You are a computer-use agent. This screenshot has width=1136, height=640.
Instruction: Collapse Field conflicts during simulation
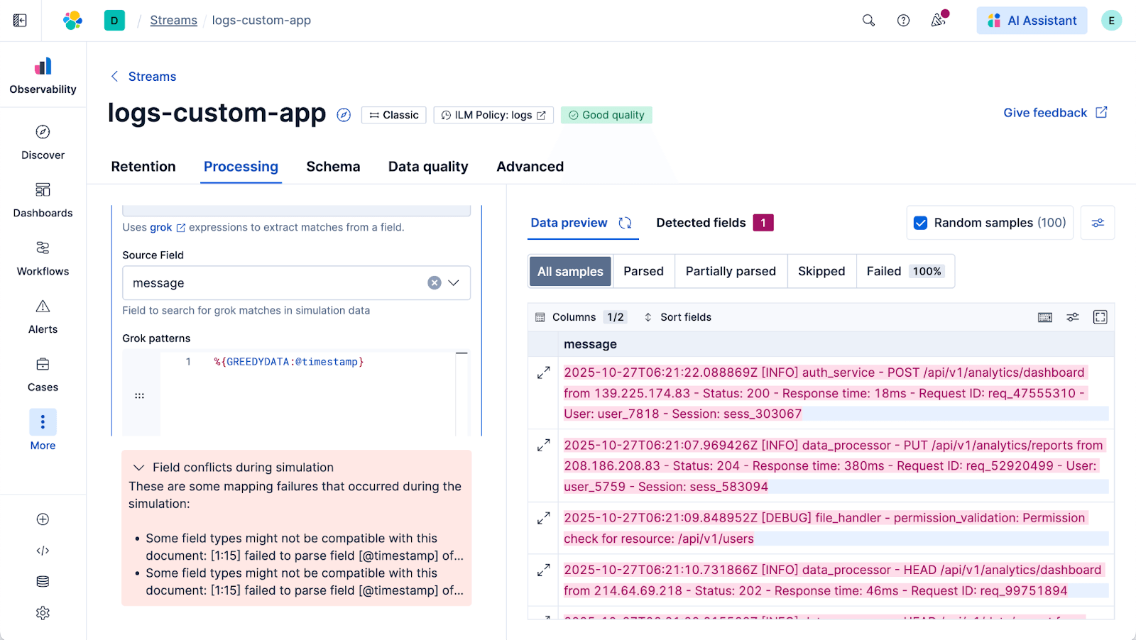point(139,468)
